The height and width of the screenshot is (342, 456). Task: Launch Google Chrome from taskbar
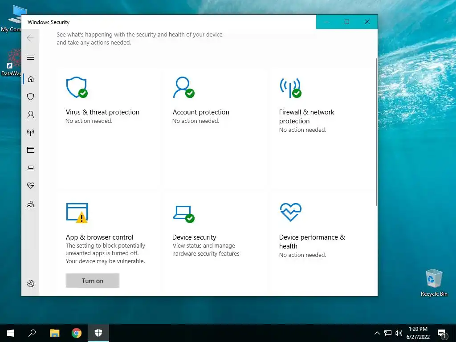point(77,333)
